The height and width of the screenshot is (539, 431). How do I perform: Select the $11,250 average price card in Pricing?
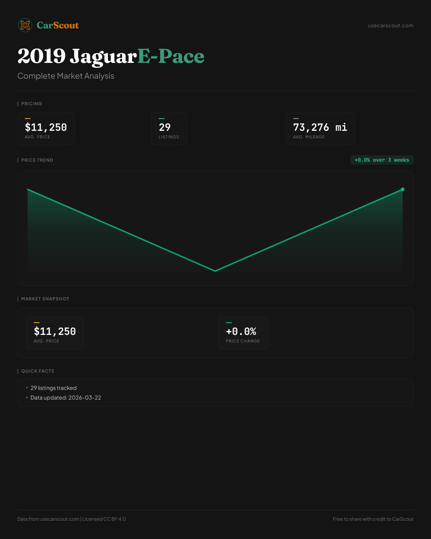pos(46,129)
